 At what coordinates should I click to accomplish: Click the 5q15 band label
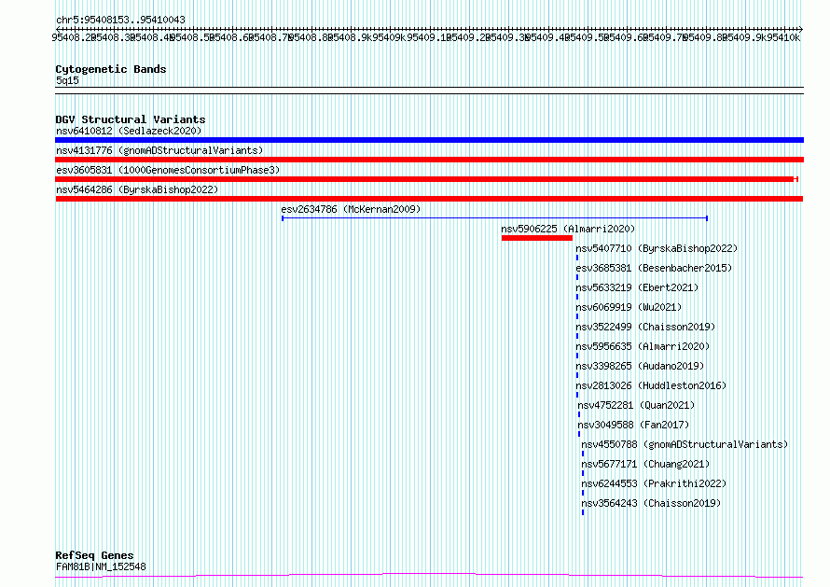(67, 80)
